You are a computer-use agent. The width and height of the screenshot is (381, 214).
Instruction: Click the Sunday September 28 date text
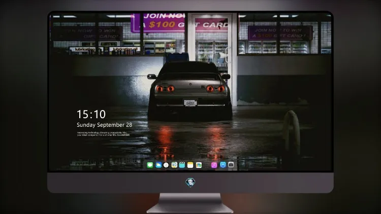tap(105, 125)
